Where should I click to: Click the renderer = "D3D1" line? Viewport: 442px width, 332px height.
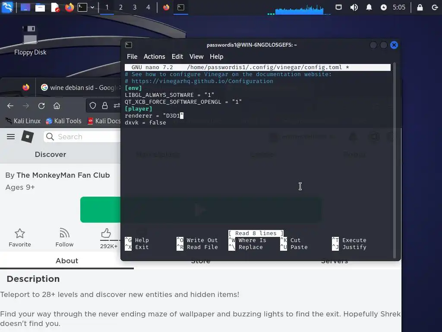154,116
